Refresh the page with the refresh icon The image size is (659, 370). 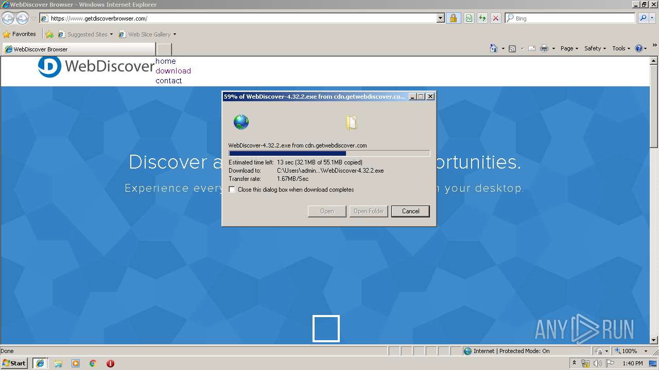coord(482,18)
